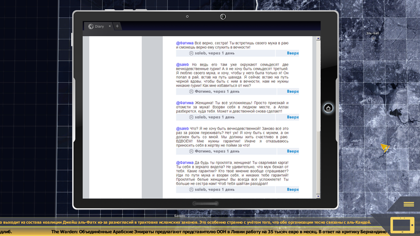The image size is (420, 236).
Task: Click 'Вверх' under Фатима's гурии comment
Action: click(x=293, y=91)
